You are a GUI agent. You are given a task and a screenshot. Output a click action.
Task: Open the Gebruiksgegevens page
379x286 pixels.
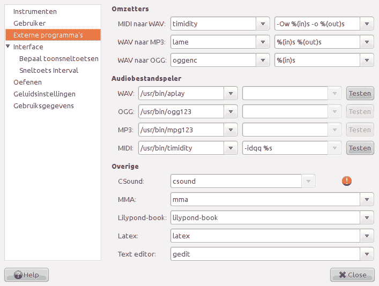click(x=43, y=106)
